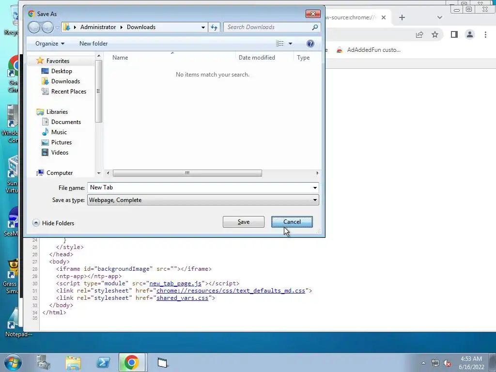496x372 pixels.
Task: Click the last pinned taskbar icon
Action: point(162,362)
